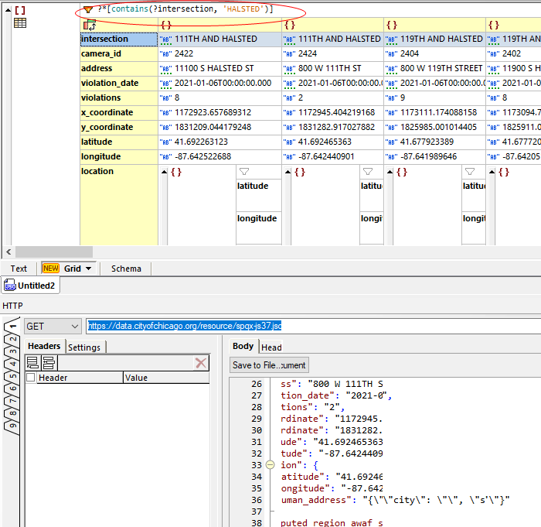Collapse the root array expander arrow

pos(7,10)
